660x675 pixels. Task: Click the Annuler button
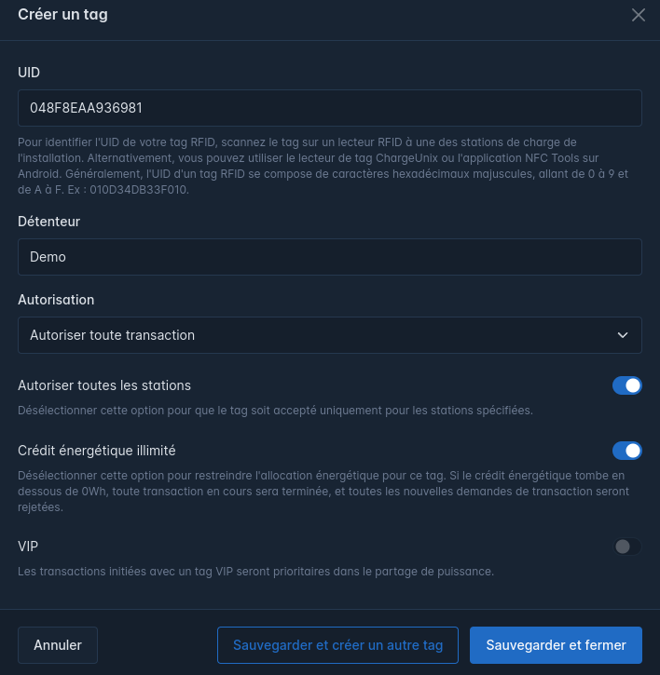pos(58,645)
